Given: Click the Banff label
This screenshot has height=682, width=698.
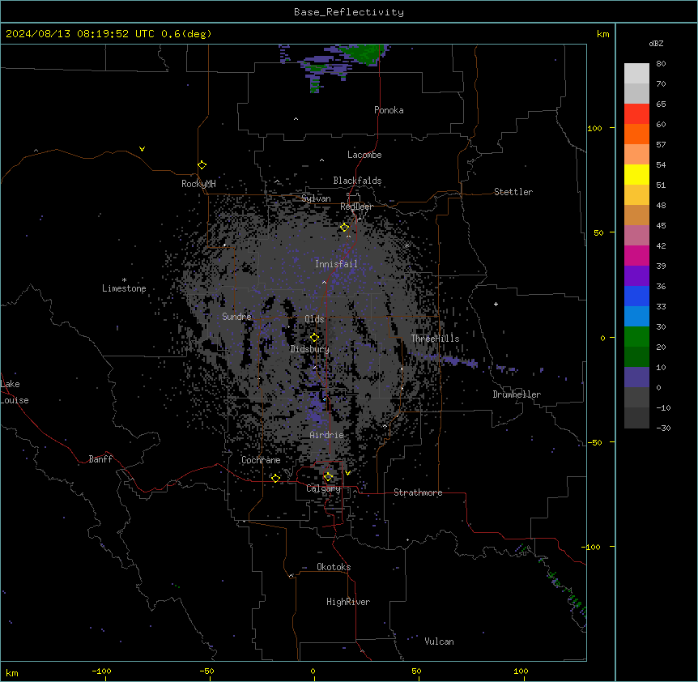Looking at the screenshot, I should [x=100, y=459].
